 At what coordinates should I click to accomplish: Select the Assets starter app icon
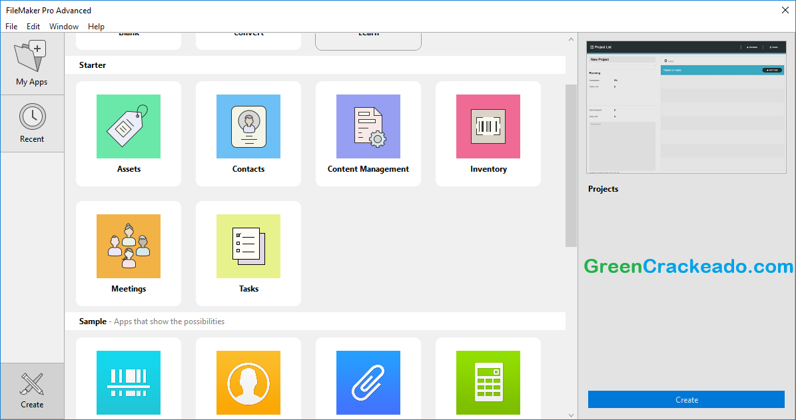pos(128,126)
